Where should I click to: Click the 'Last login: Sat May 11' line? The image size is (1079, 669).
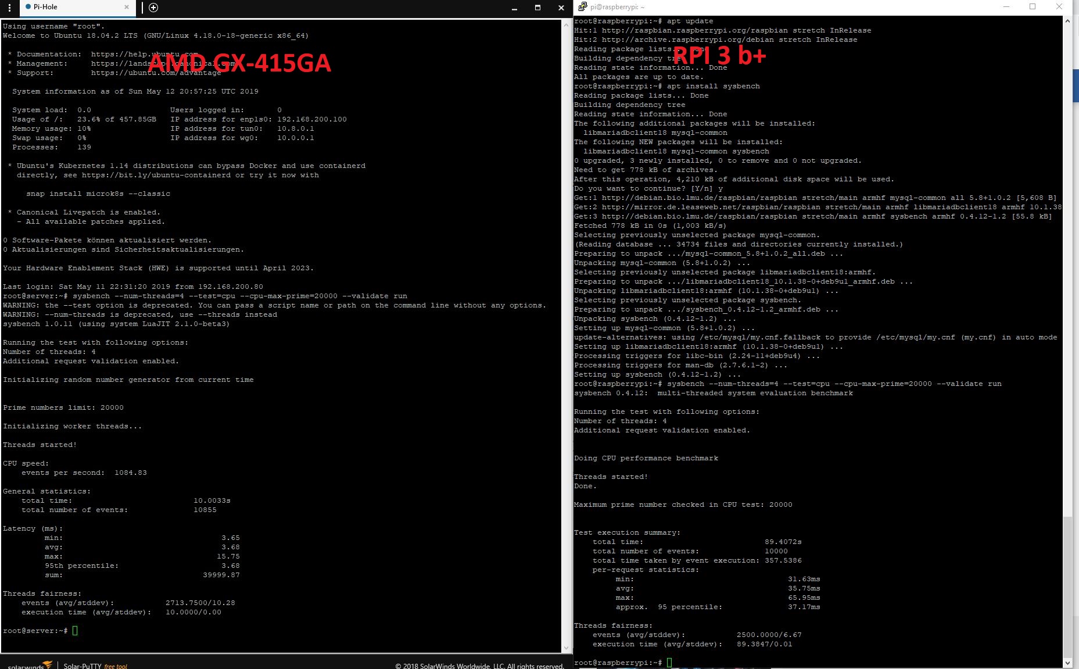[x=133, y=287]
